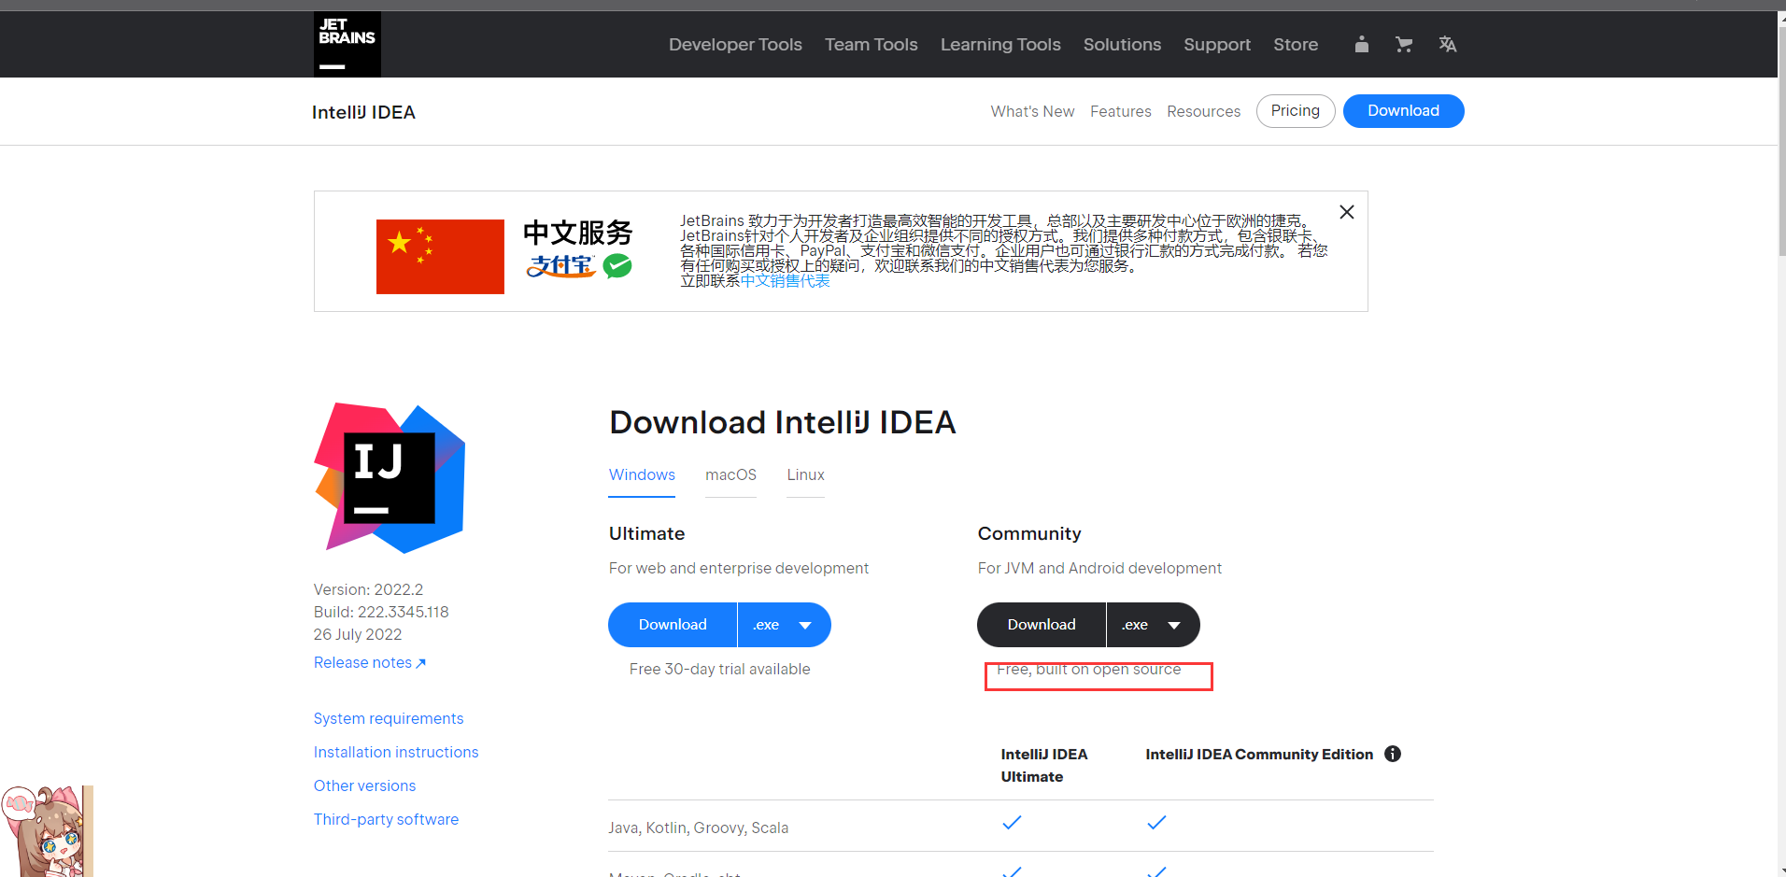This screenshot has height=877, width=1786.
Task: Click the blue Download button in the sub-header
Action: [x=1403, y=111]
